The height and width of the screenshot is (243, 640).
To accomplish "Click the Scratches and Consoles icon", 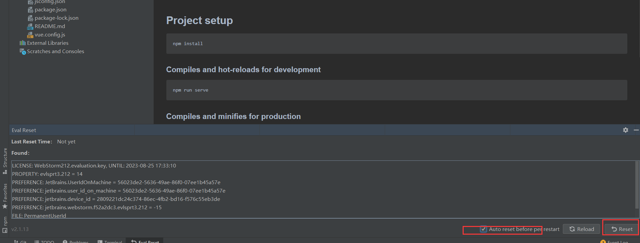I will 23,51.
